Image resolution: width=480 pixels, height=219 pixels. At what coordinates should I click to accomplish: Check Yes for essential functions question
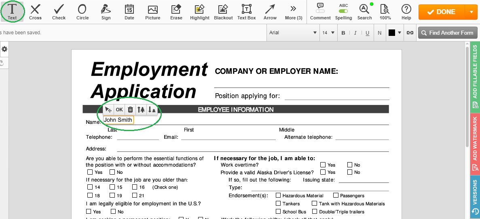click(x=90, y=172)
